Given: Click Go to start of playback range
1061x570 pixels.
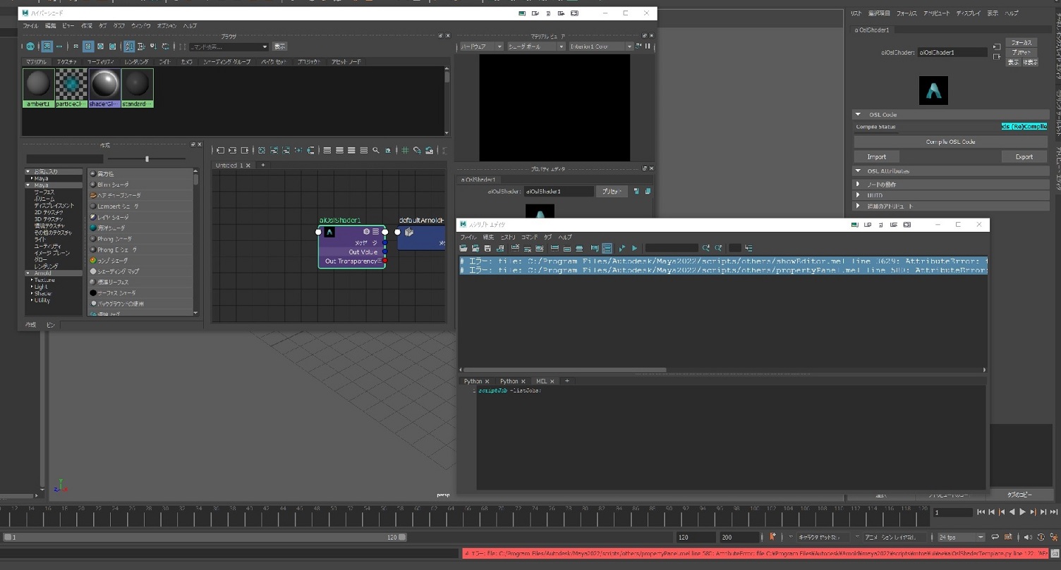Looking at the screenshot, I should pos(981,512).
